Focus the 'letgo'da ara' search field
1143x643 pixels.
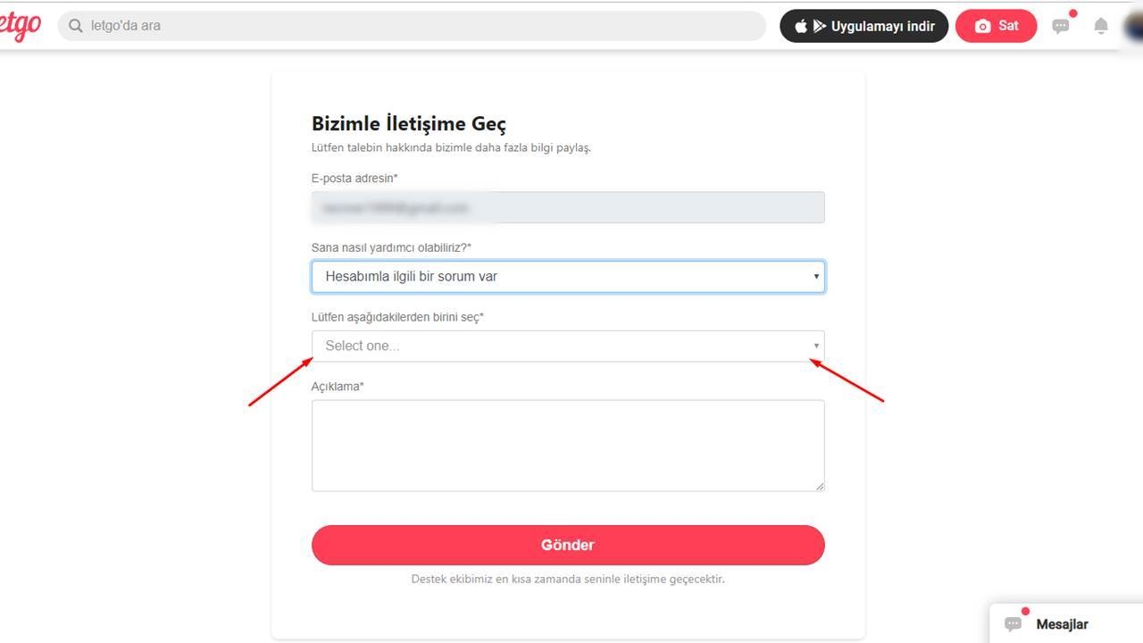click(412, 26)
